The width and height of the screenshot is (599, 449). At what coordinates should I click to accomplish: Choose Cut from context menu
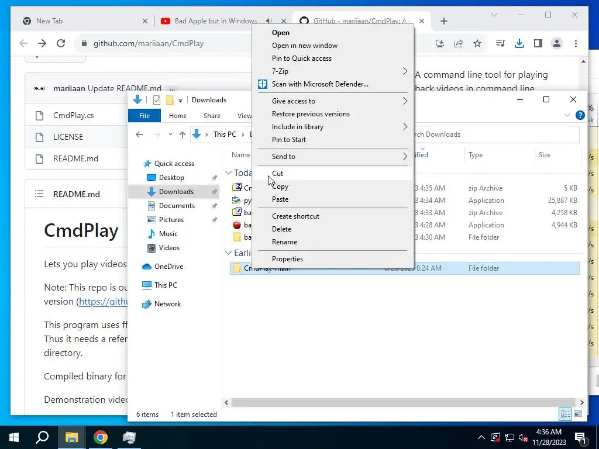pos(333,174)
